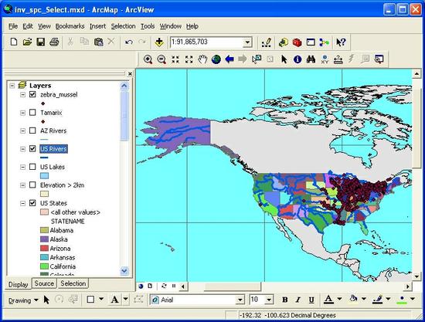Open the Find binoculars tool
This screenshot has height=322, width=425.
[x=311, y=59]
